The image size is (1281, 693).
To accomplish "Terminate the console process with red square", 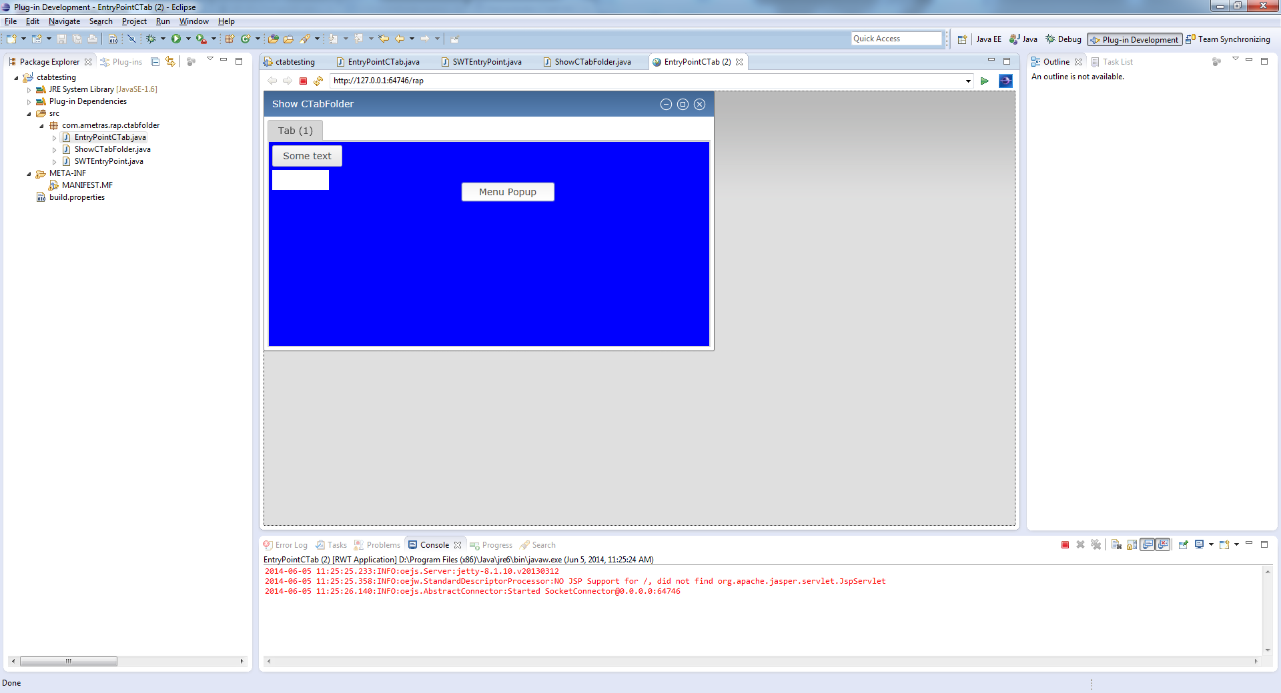I will coord(1065,544).
